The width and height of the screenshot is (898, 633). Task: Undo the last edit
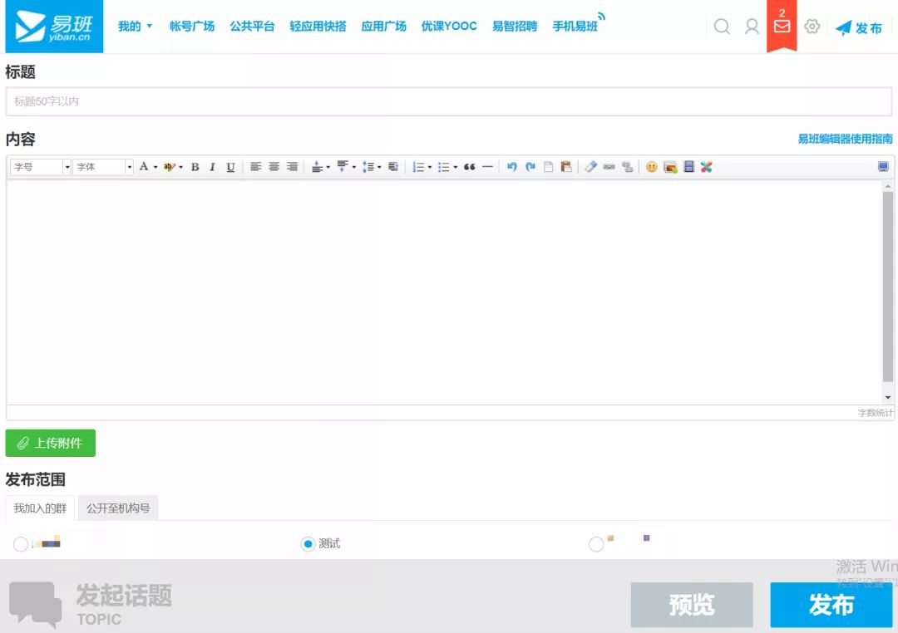click(512, 166)
